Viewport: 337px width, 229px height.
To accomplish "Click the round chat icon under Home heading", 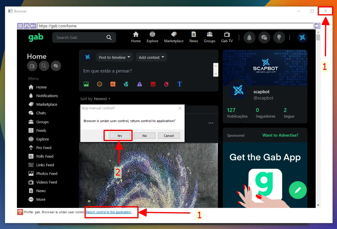I will pyautogui.click(x=56, y=66).
